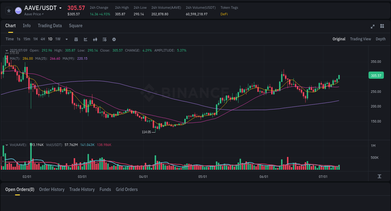The height and width of the screenshot is (211, 391).
Task: Collapse the Vol(AAVE) volume panel chevron
Action: 7,145
